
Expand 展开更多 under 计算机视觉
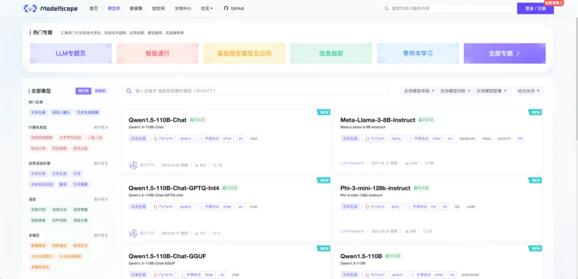tap(101, 127)
